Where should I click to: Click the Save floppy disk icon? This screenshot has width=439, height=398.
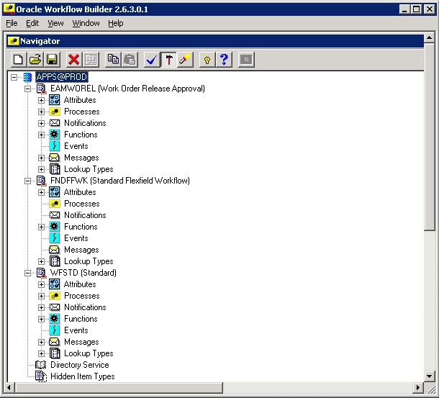(x=52, y=60)
